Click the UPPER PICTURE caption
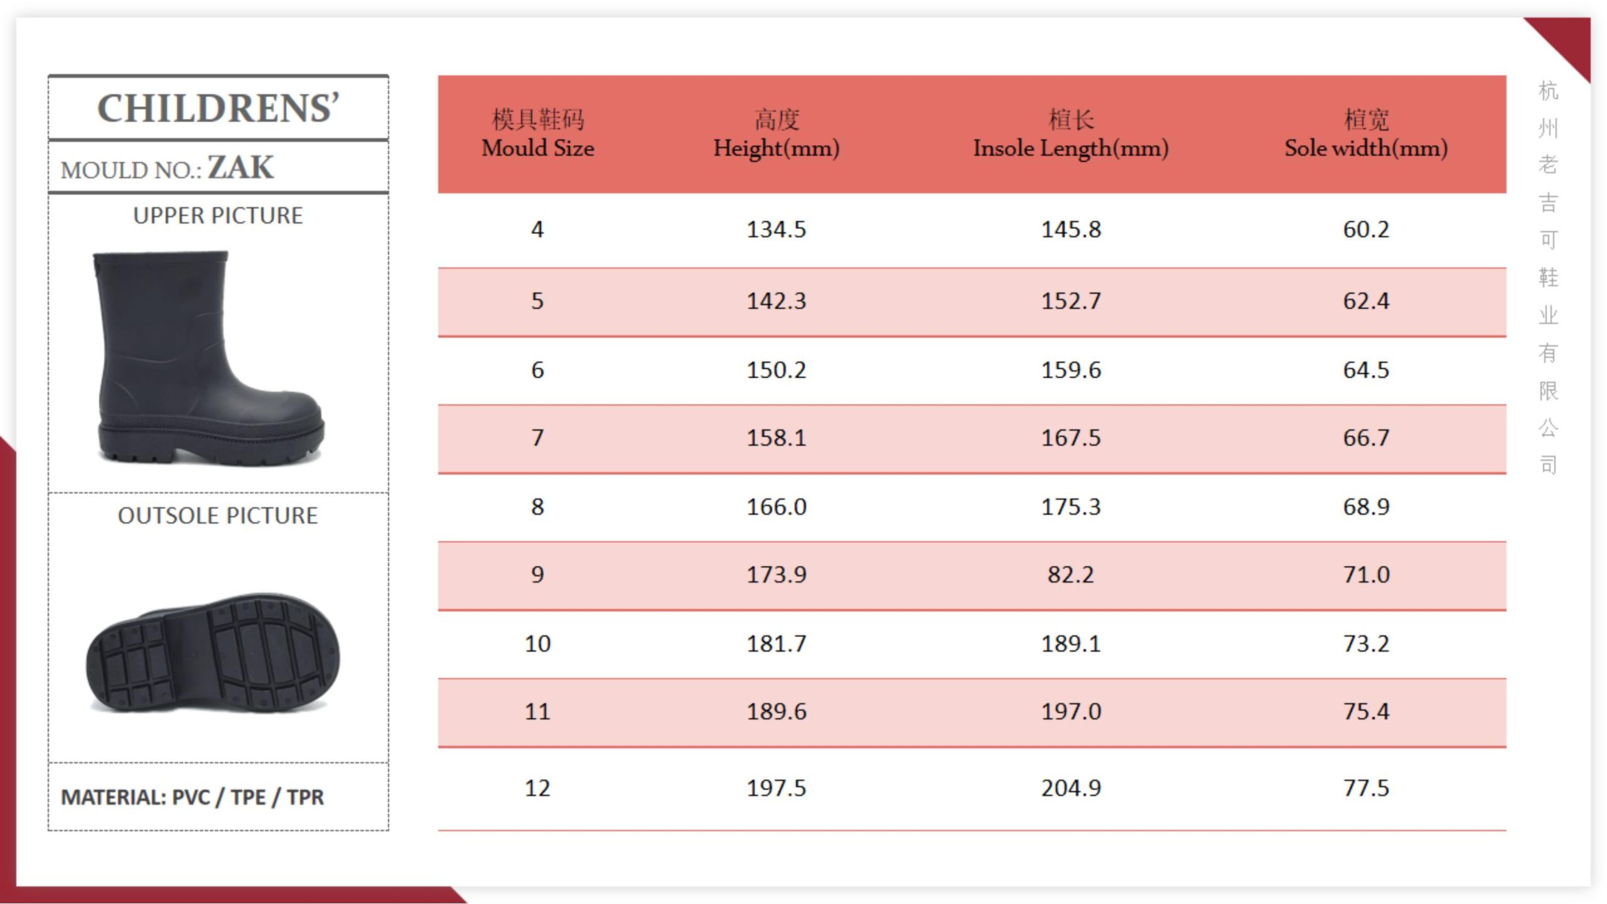1607x904 pixels. click(218, 215)
